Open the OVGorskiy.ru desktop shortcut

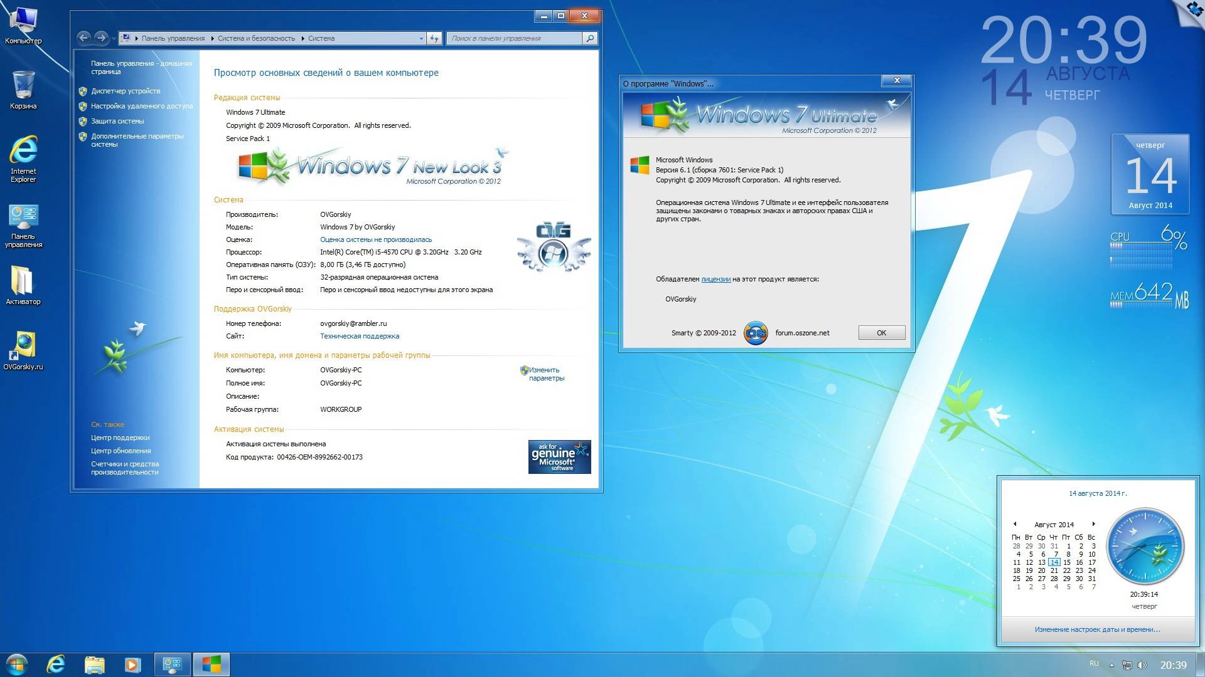23,351
